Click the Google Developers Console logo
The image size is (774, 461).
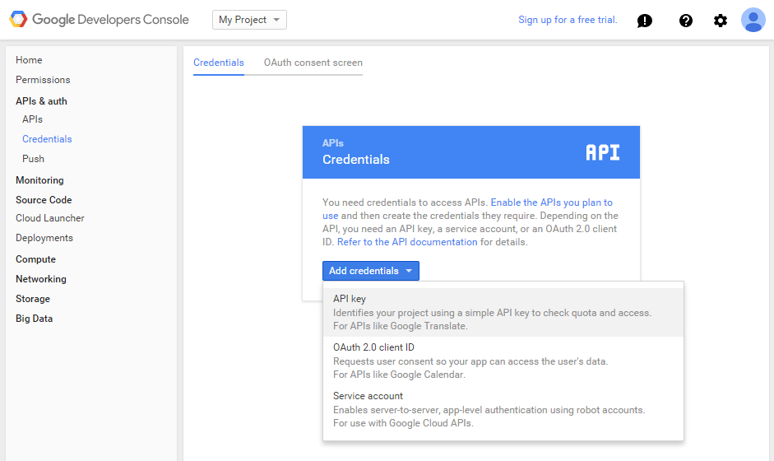[99, 20]
